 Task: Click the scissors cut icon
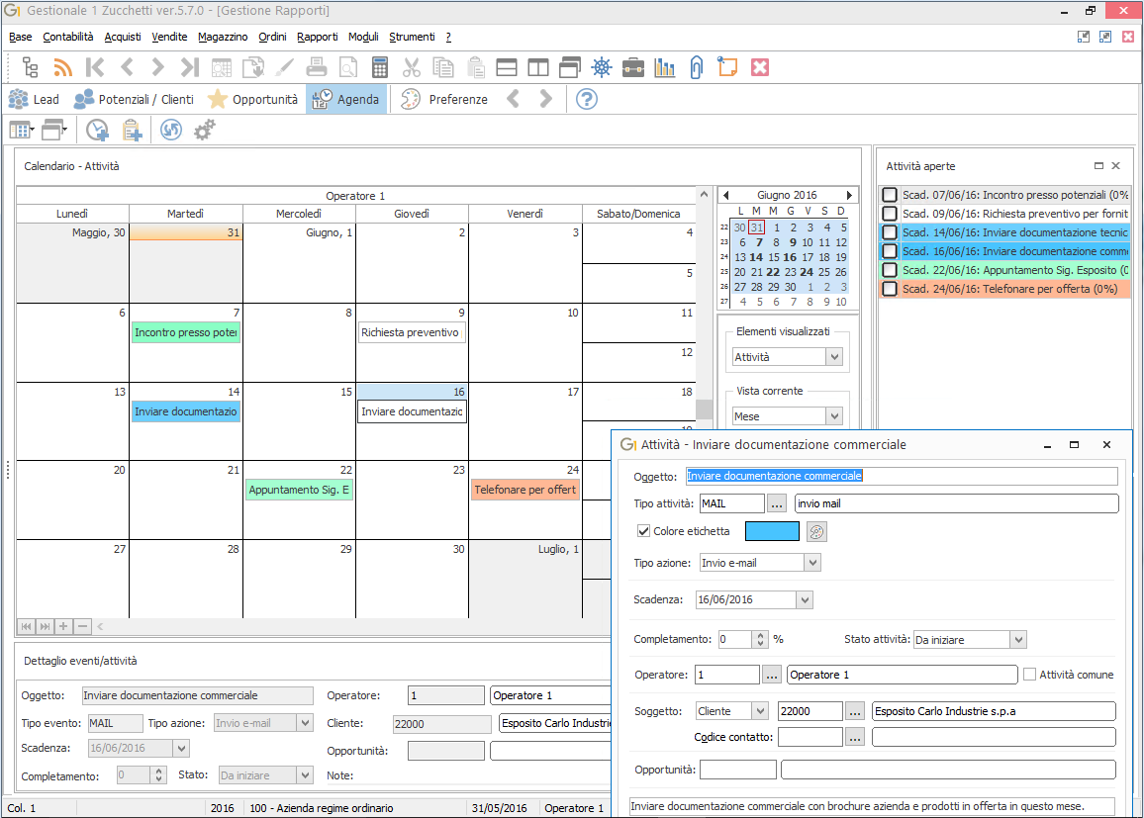tap(412, 68)
